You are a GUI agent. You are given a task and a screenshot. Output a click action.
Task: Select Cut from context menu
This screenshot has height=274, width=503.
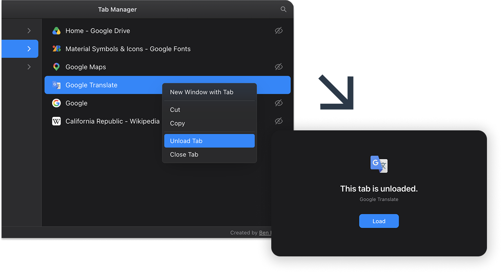point(209,110)
